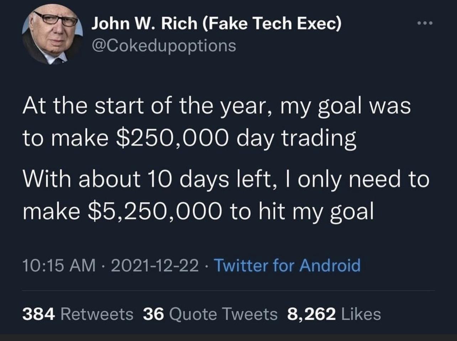Open the tweet's three-dot more options menu
Viewport: 457px width, 341px height.
tap(425, 24)
